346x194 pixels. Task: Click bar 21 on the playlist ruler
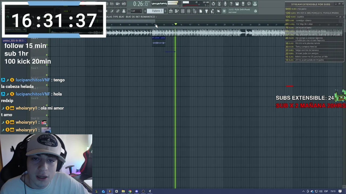pyautogui.click(x=224, y=25)
